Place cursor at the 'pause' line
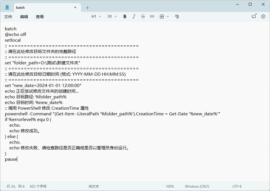The image size is (270, 191). click(11, 159)
